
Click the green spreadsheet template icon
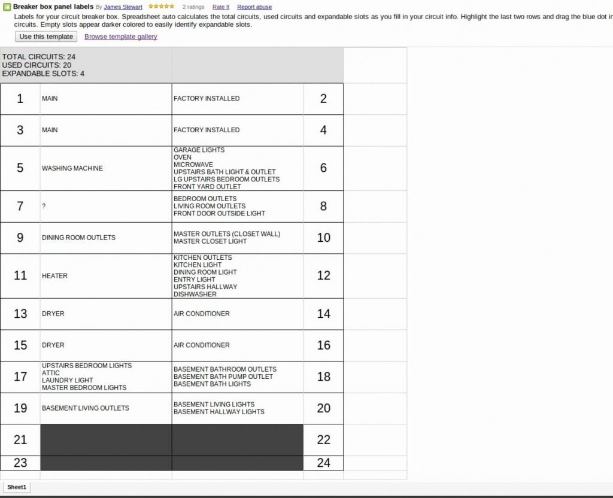pos(7,7)
